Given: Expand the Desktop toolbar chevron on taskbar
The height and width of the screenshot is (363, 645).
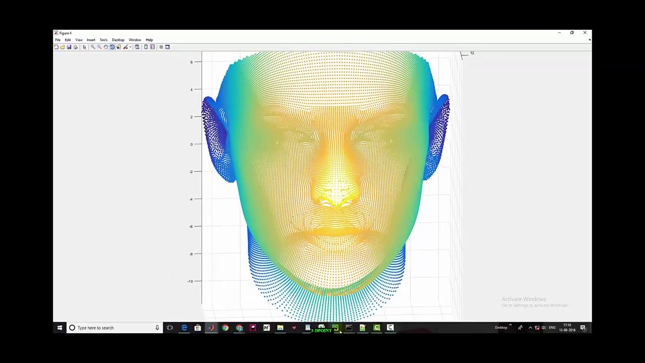Looking at the screenshot, I should coord(510,326).
